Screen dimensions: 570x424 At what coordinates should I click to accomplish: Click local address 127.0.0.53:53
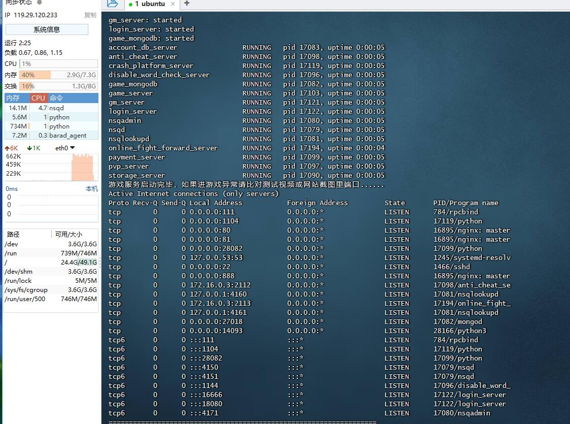pyautogui.click(x=216, y=258)
